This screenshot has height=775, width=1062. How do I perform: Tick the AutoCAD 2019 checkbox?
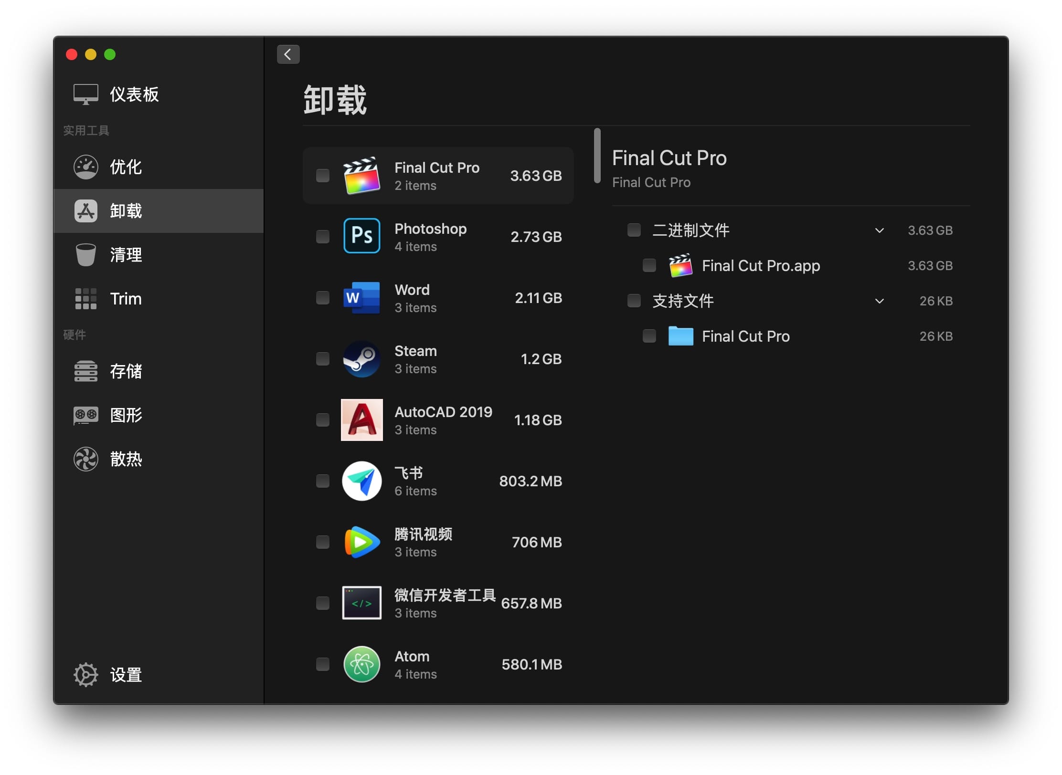323,420
